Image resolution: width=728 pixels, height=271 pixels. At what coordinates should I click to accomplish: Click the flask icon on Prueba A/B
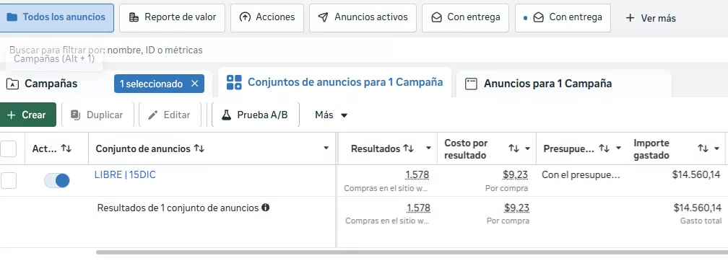[x=226, y=115]
